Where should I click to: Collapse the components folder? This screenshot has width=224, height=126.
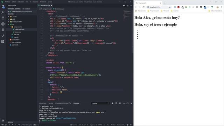pyautogui.click(x=18, y=27)
